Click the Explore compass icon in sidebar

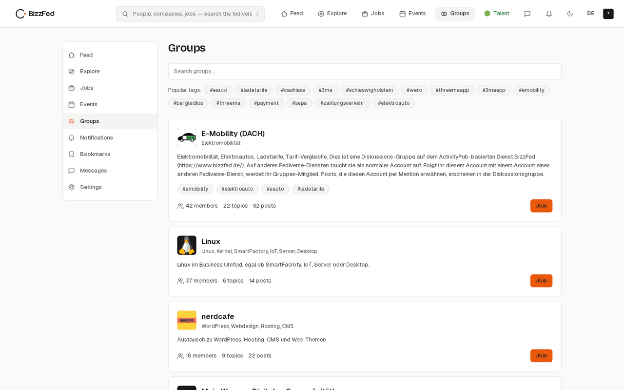(x=72, y=72)
